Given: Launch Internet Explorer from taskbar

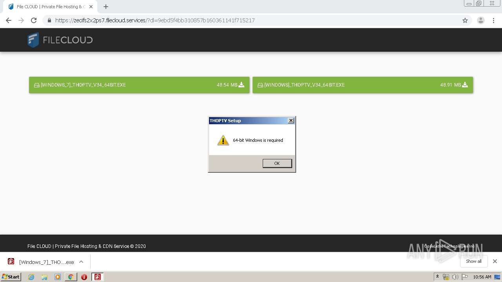Looking at the screenshot, I should 31,277.
